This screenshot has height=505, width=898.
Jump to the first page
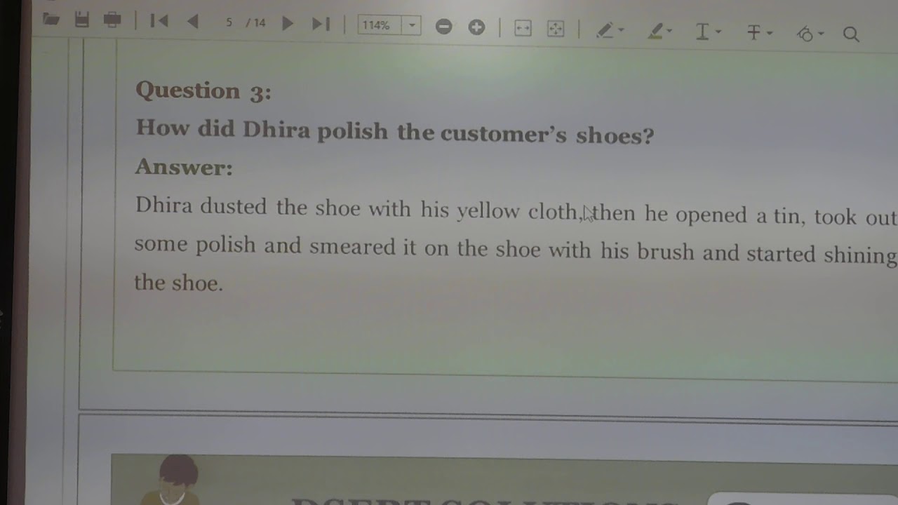pos(159,22)
